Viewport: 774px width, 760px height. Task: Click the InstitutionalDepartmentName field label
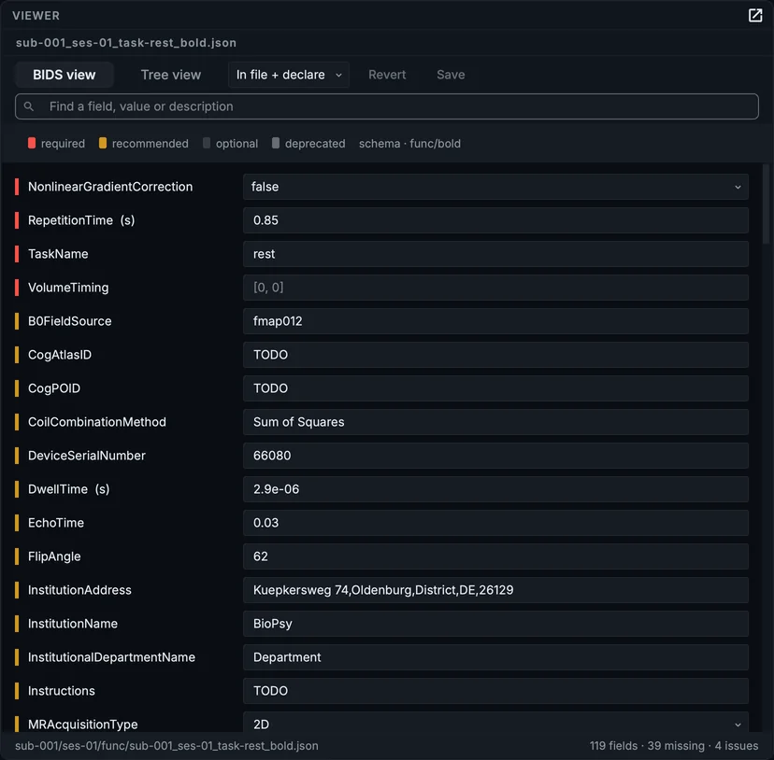point(111,656)
